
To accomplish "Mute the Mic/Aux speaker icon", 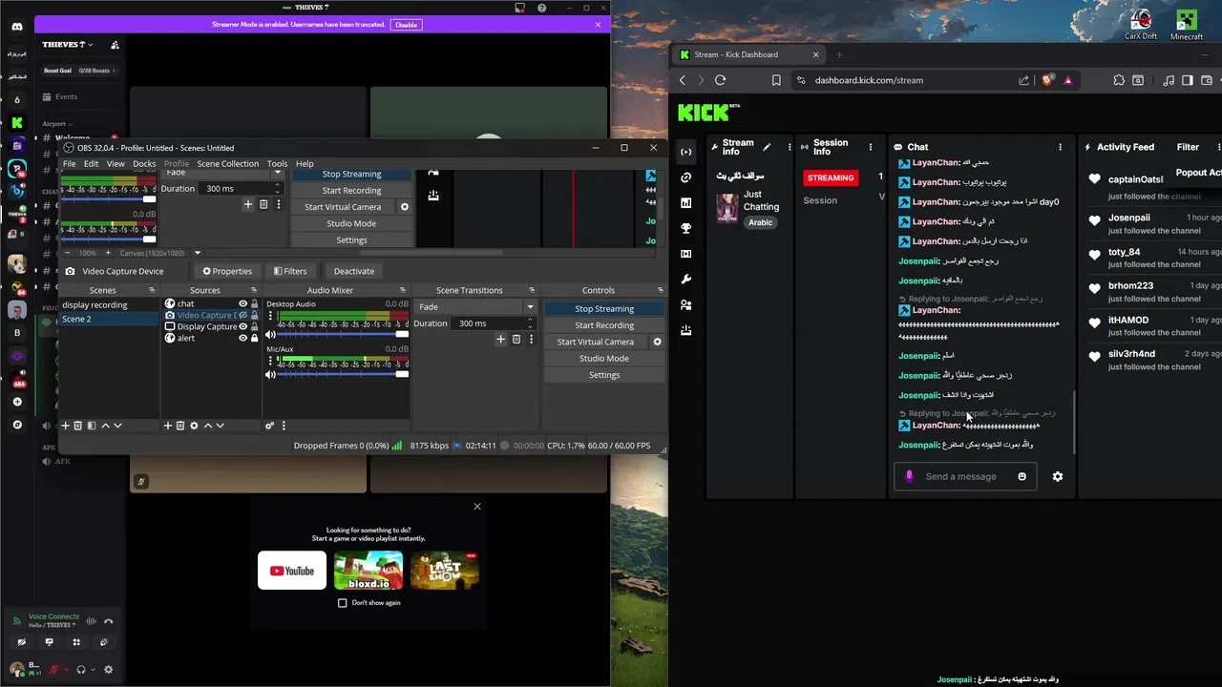I will click(270, 374).
